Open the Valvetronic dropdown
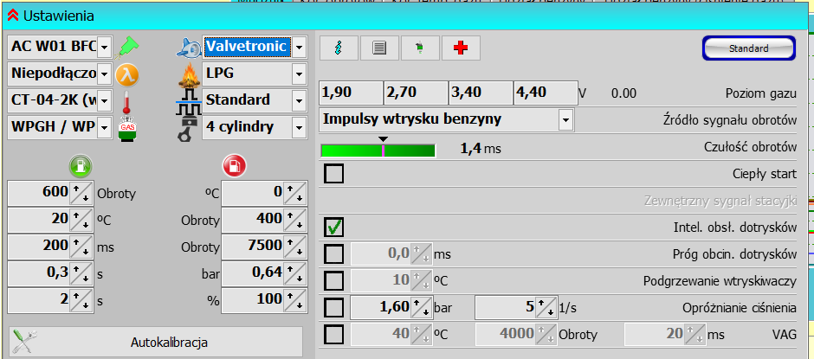814x359 pixels. (x=299, y=47)
